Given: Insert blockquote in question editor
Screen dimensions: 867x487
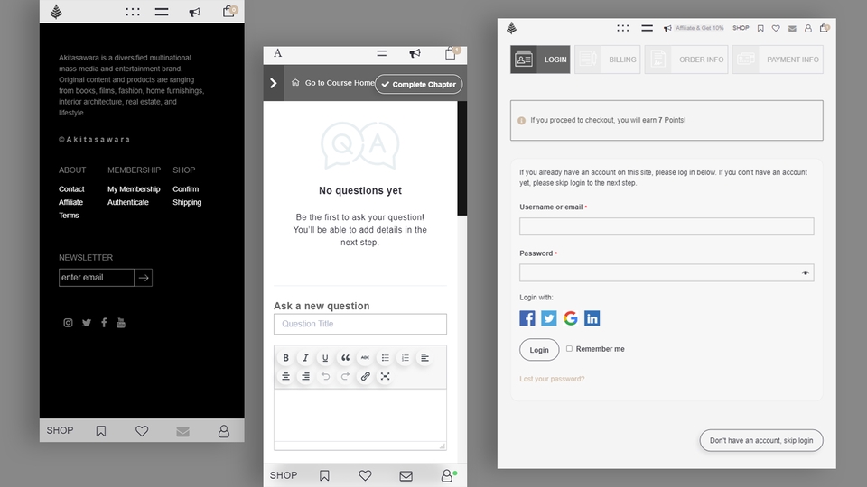Looking at the screenshot, I should click(345, 358).
